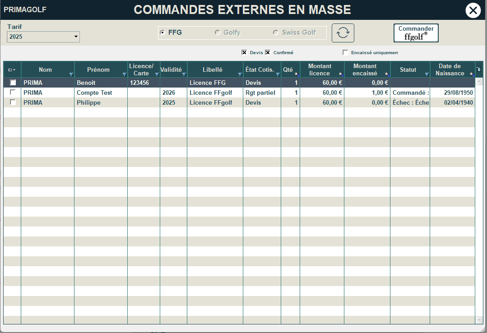Tick the checkbox for PRIMA Philippe row
Image resolution: width=487 pixels, height=333 pixels.
(x=13, y=102)
